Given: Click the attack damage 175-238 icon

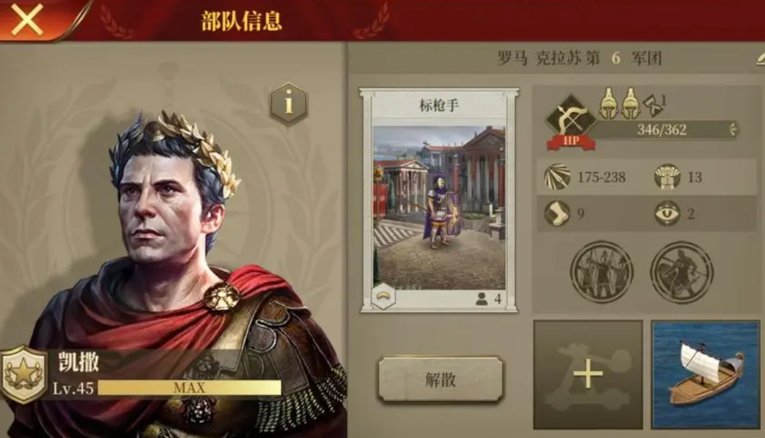Looking at the screenshot, I should pos(557,177).
